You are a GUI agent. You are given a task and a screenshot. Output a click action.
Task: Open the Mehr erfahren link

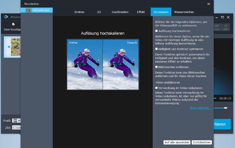click(201, 108)
